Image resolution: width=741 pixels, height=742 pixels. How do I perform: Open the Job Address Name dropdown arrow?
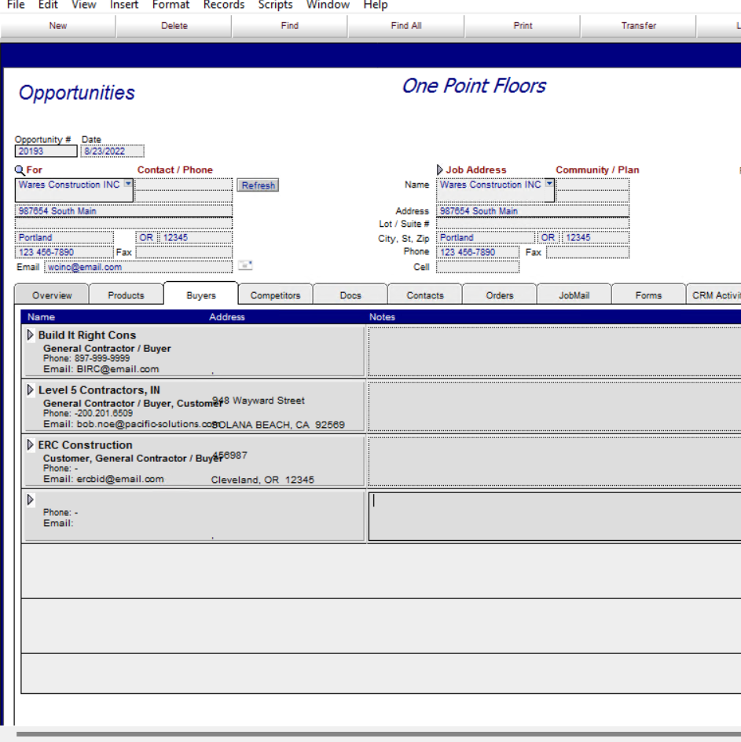(x=548, y=184)
